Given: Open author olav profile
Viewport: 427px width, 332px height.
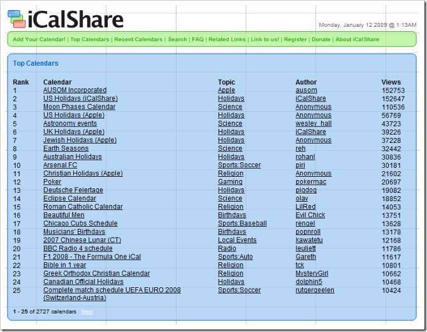Looking at the screenshot, I should click(302, 199).
